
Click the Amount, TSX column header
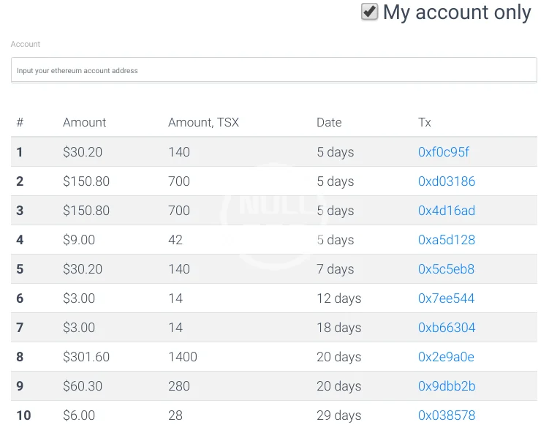(203, 122)
